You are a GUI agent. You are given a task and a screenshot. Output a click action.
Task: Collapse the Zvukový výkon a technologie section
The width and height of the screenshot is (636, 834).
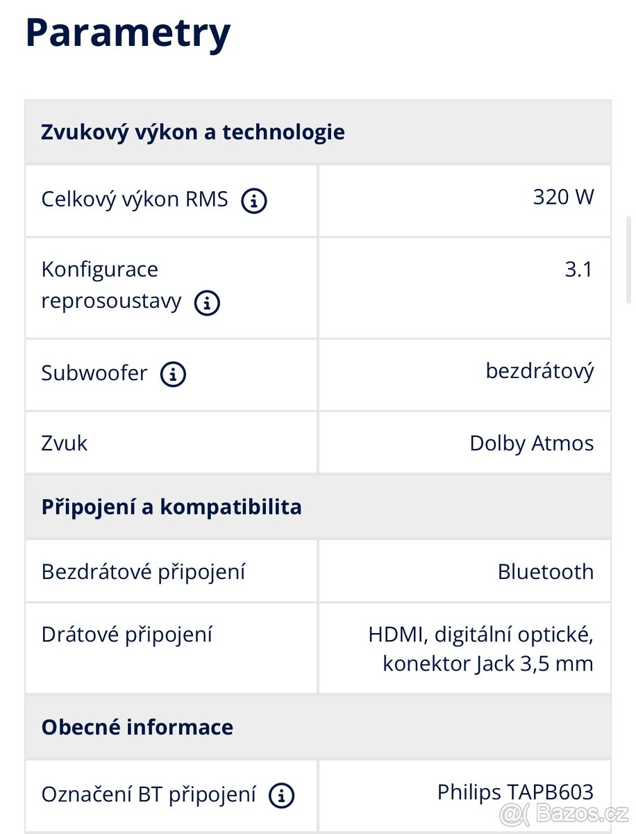[192, 132]
